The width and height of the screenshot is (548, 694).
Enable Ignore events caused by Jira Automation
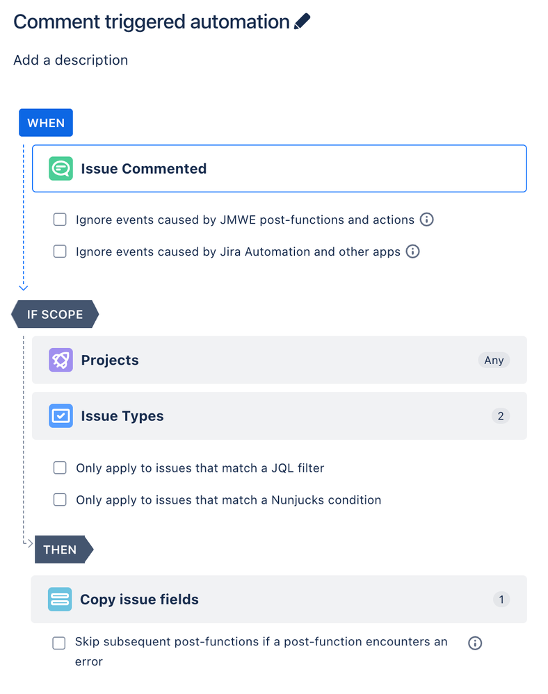[x=60, y=251]
